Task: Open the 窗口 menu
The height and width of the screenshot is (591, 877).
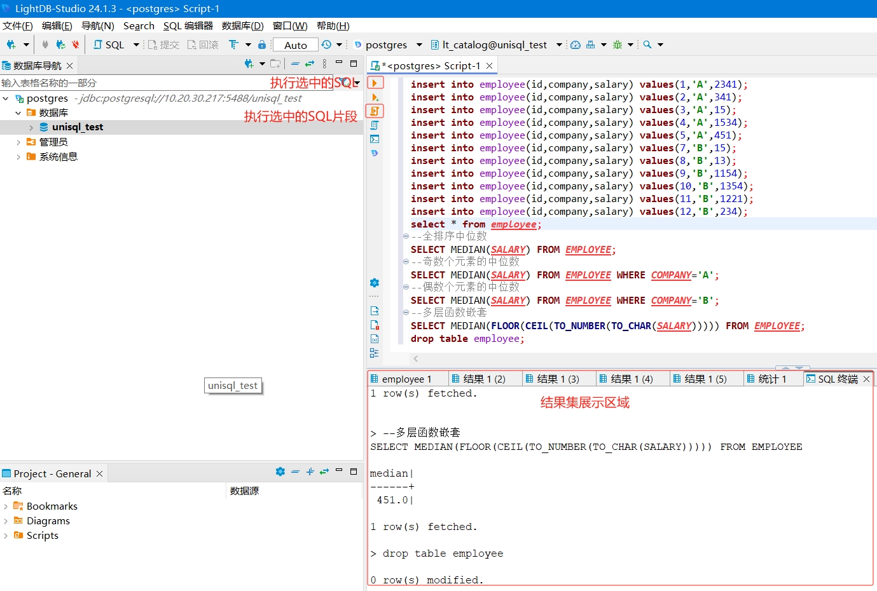Action: (290, 25)
